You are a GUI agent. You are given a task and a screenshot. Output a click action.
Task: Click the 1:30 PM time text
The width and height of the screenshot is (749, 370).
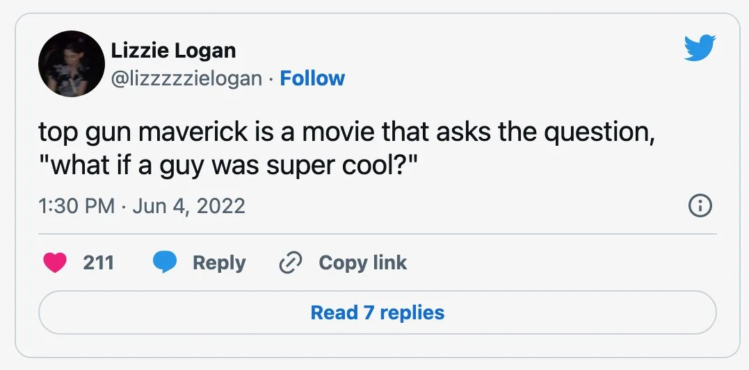[x=76, y=206]
